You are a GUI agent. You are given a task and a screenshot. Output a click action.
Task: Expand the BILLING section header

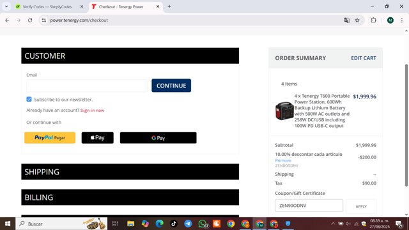[x=130, y=197]
